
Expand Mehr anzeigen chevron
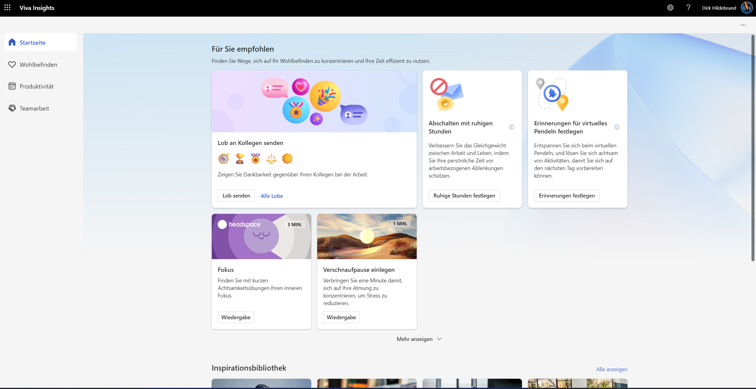pyautogui.click(x=439, y=339)
